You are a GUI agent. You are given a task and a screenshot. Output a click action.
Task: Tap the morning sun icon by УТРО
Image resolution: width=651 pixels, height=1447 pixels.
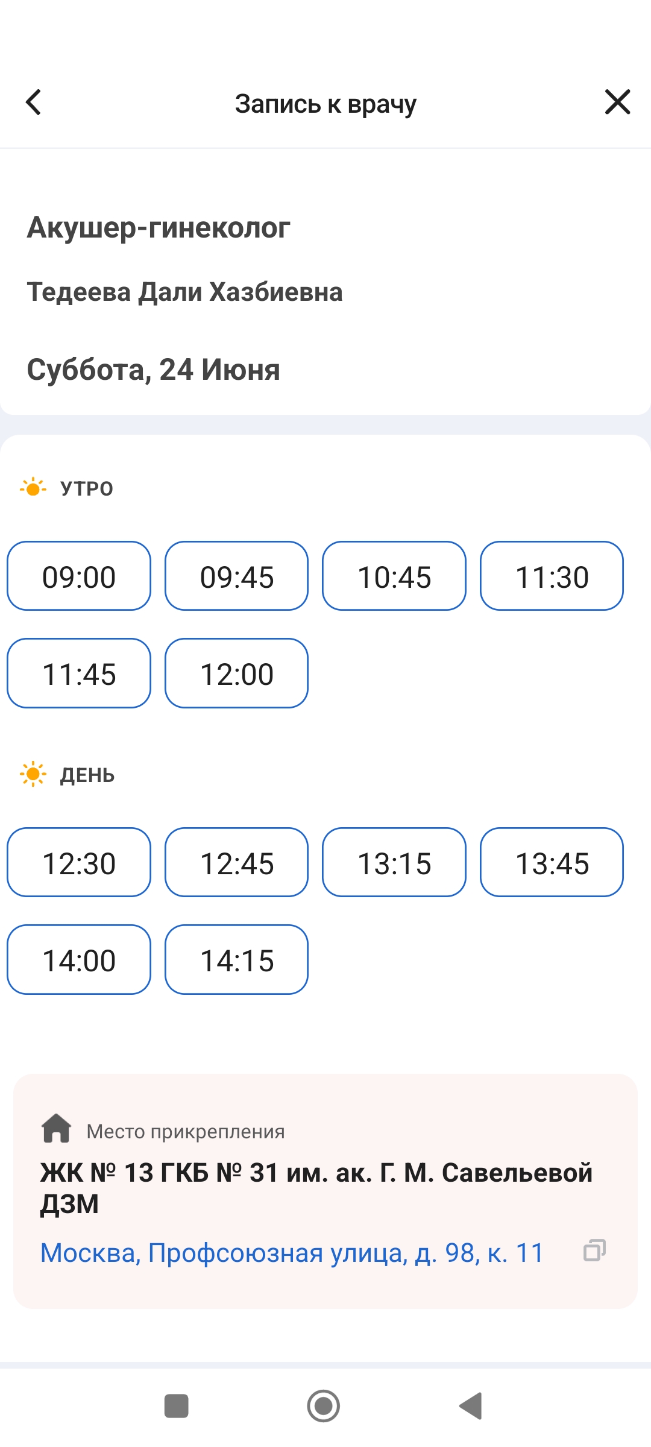(33, 488)
